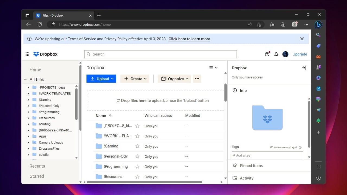Click the Upgrade link
This screenshot has width=347, height=195.
(x=300, y=54)
